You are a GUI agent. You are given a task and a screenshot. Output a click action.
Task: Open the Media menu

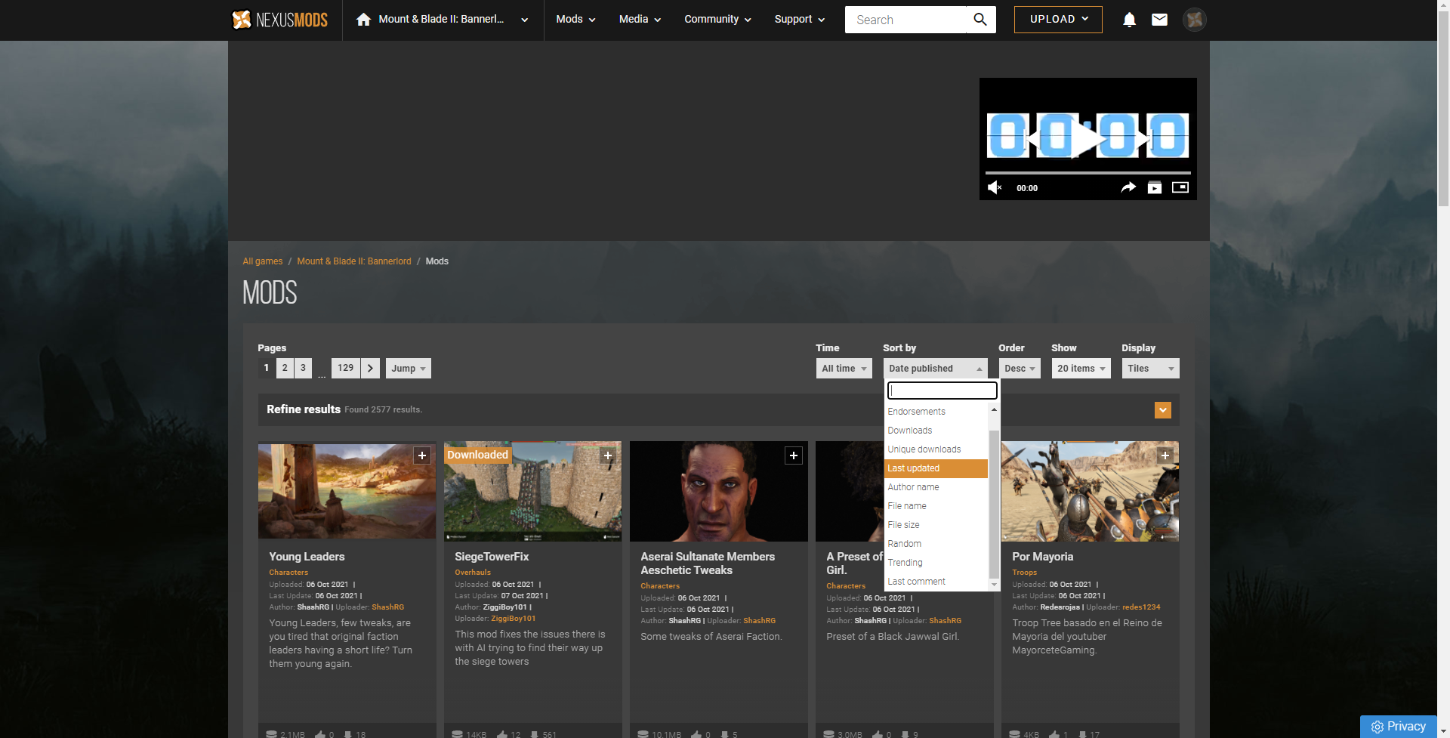click(640, 20)
